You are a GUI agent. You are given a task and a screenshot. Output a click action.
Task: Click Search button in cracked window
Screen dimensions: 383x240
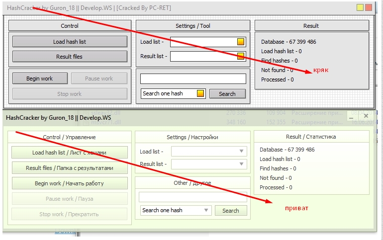click(x=227, y=94)
